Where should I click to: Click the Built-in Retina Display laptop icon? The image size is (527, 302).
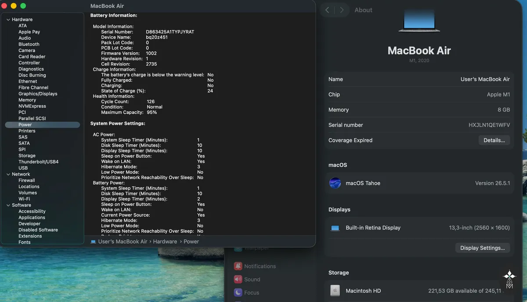[x=336, y=228]
